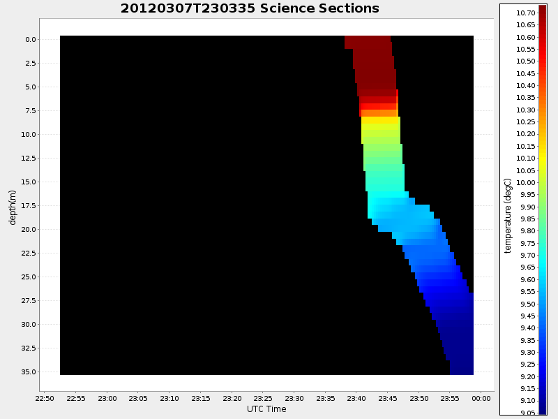
Task: Click the 9.75 colorbar tick label
Action: (x=528, y=243)
